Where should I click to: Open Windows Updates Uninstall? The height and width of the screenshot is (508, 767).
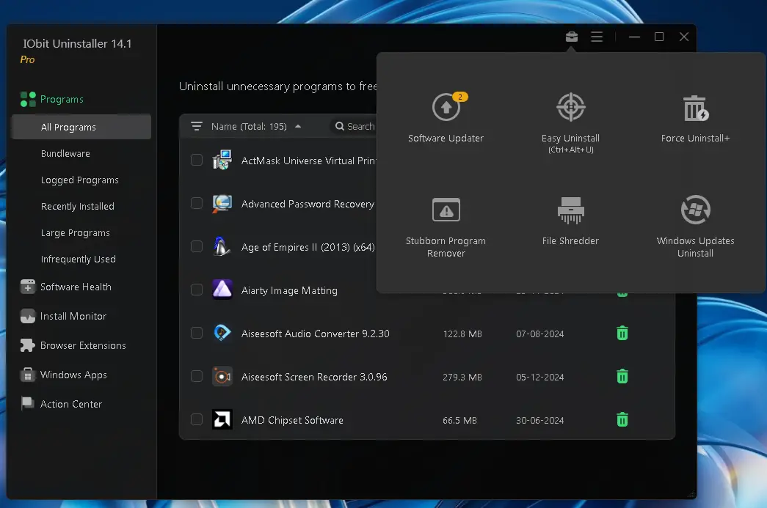[x=695, y=219]
